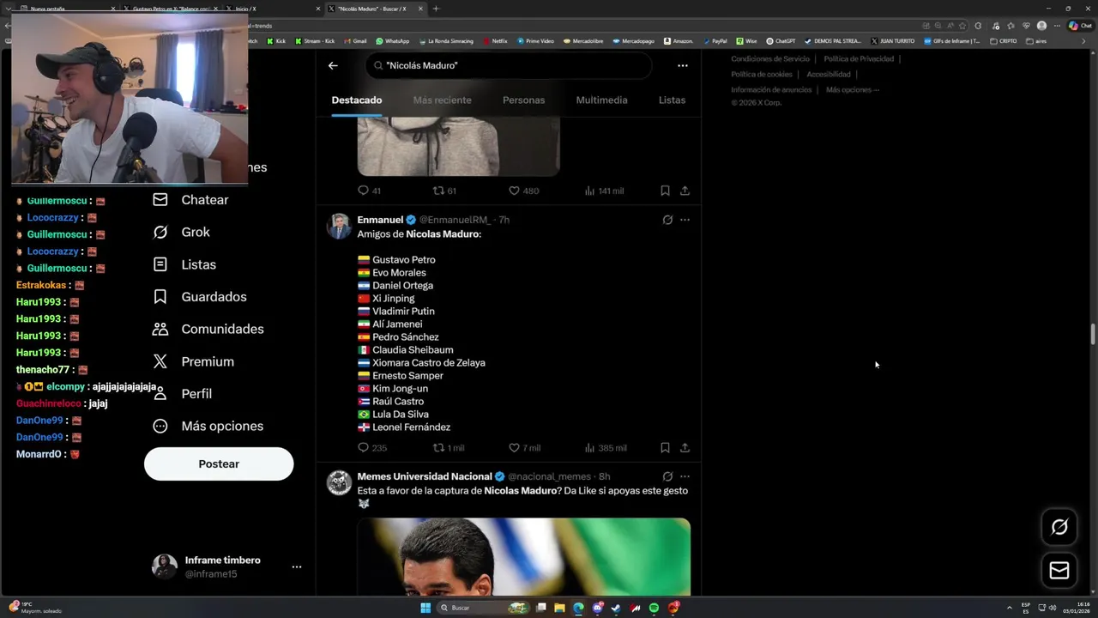Open Steam from the taskbar

pos(616,608)
